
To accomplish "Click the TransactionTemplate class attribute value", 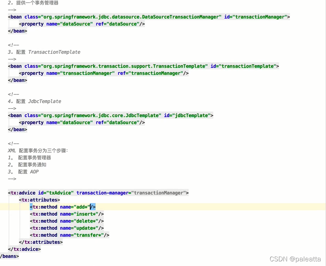I will pyautogui.click(x=124, y=66).
